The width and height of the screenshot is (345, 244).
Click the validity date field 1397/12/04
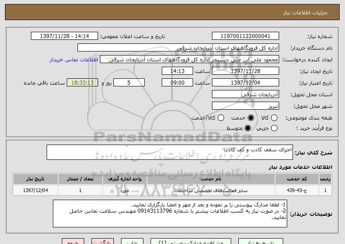(x=246, y=83)
